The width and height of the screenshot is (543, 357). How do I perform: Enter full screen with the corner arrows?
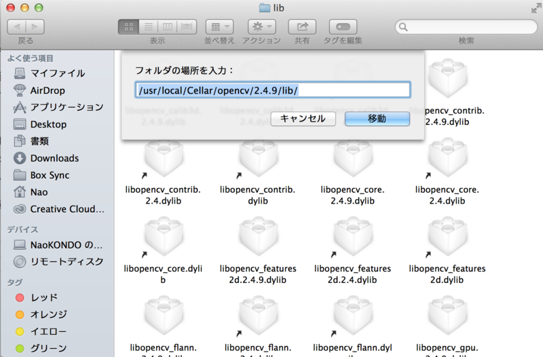(x=536, y=8)
